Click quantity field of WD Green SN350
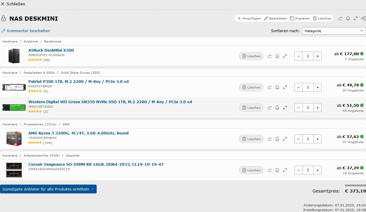366x212 pixels. [308, 108]
